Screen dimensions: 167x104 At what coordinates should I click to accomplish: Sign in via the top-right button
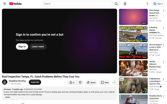[x=158, y=4]
